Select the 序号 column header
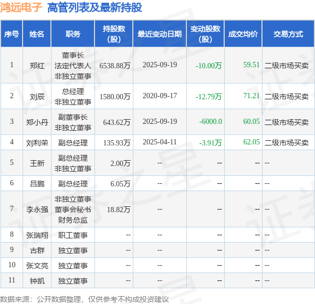 [12, 34]
